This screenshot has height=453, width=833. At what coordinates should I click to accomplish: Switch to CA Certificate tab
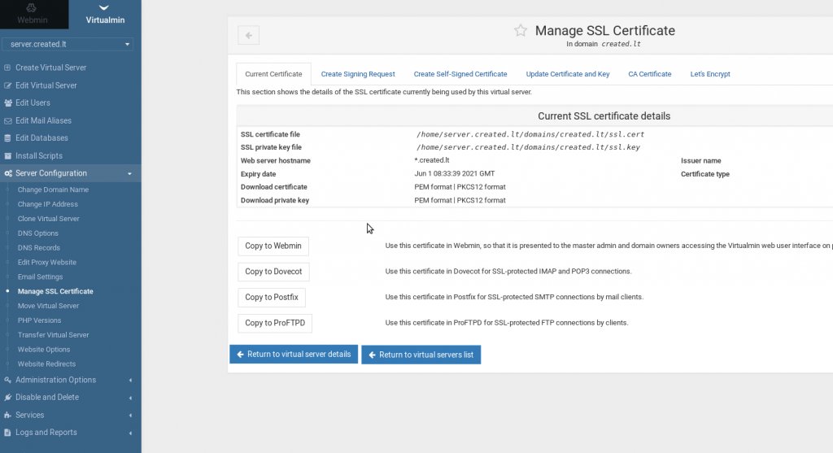(x=650, y=74)
